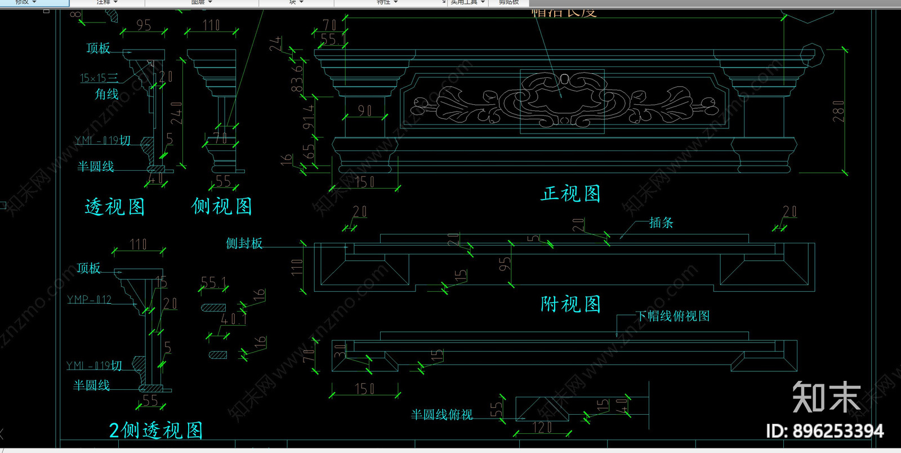Select the 240 dimension text
This screenshot has width=901, height=453.
point(176,113)
